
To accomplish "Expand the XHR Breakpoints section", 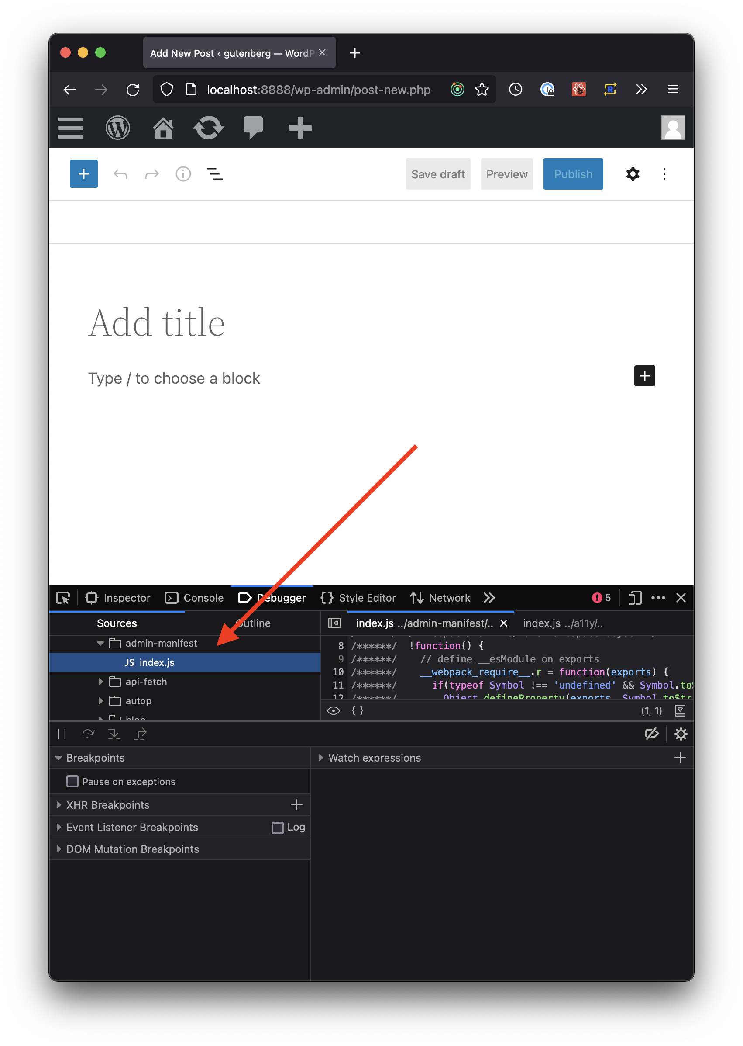I will (x=58, y=805).
